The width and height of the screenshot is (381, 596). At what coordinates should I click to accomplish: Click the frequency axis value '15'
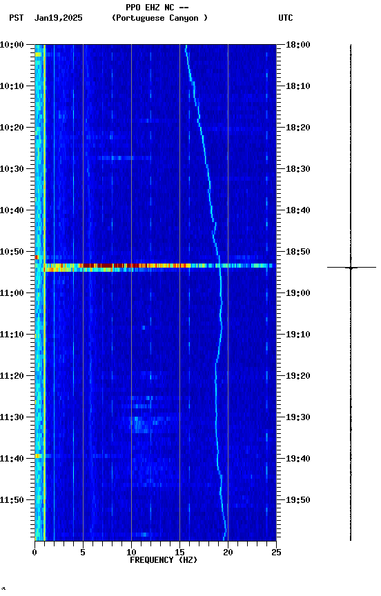[179, 553]
